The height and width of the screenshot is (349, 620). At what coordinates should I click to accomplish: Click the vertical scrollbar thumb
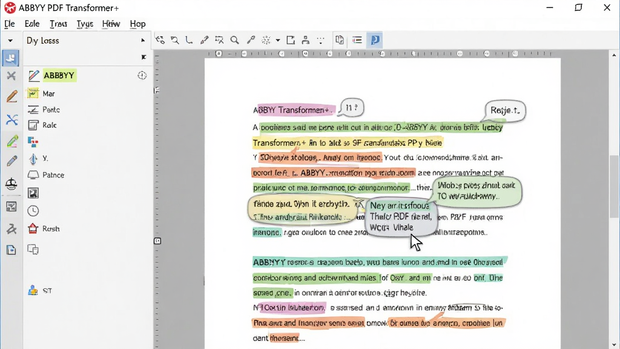pyautogui.click(x=614, y=186)
